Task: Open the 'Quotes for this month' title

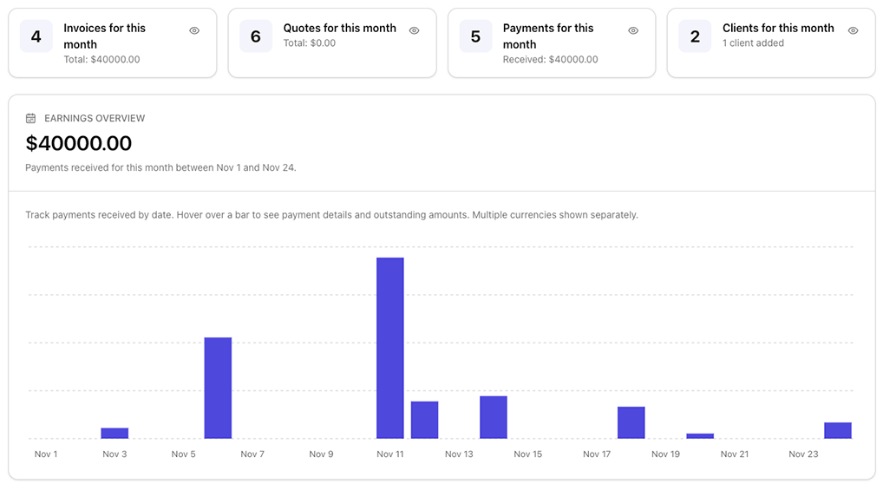Action: (x=339, y=28)
